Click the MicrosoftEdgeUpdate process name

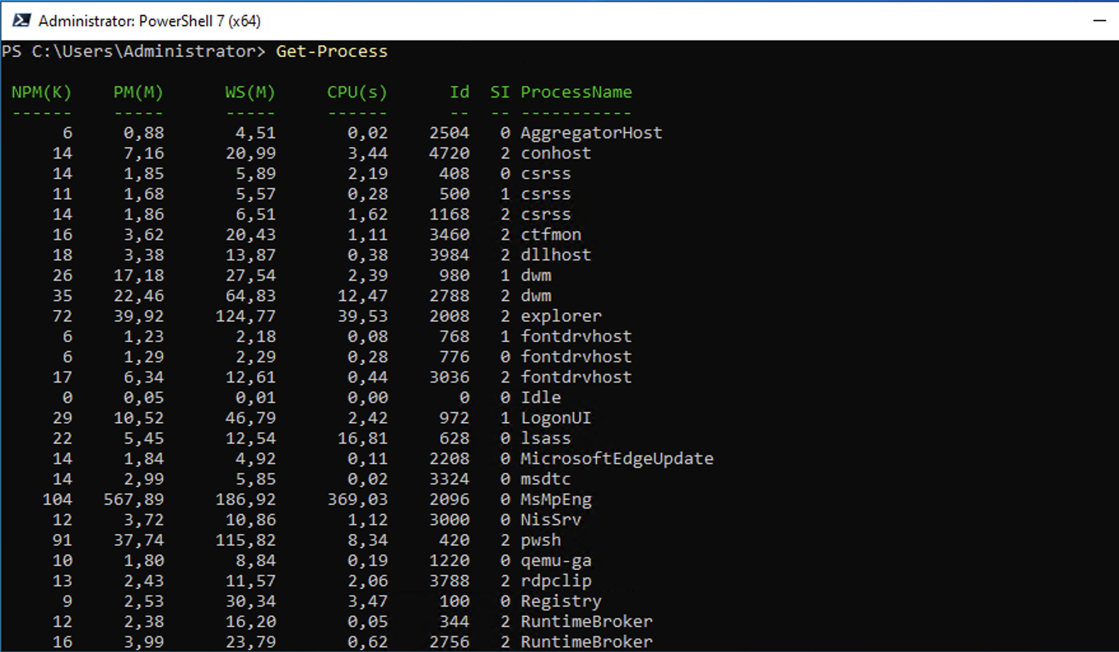click(617, 459)
